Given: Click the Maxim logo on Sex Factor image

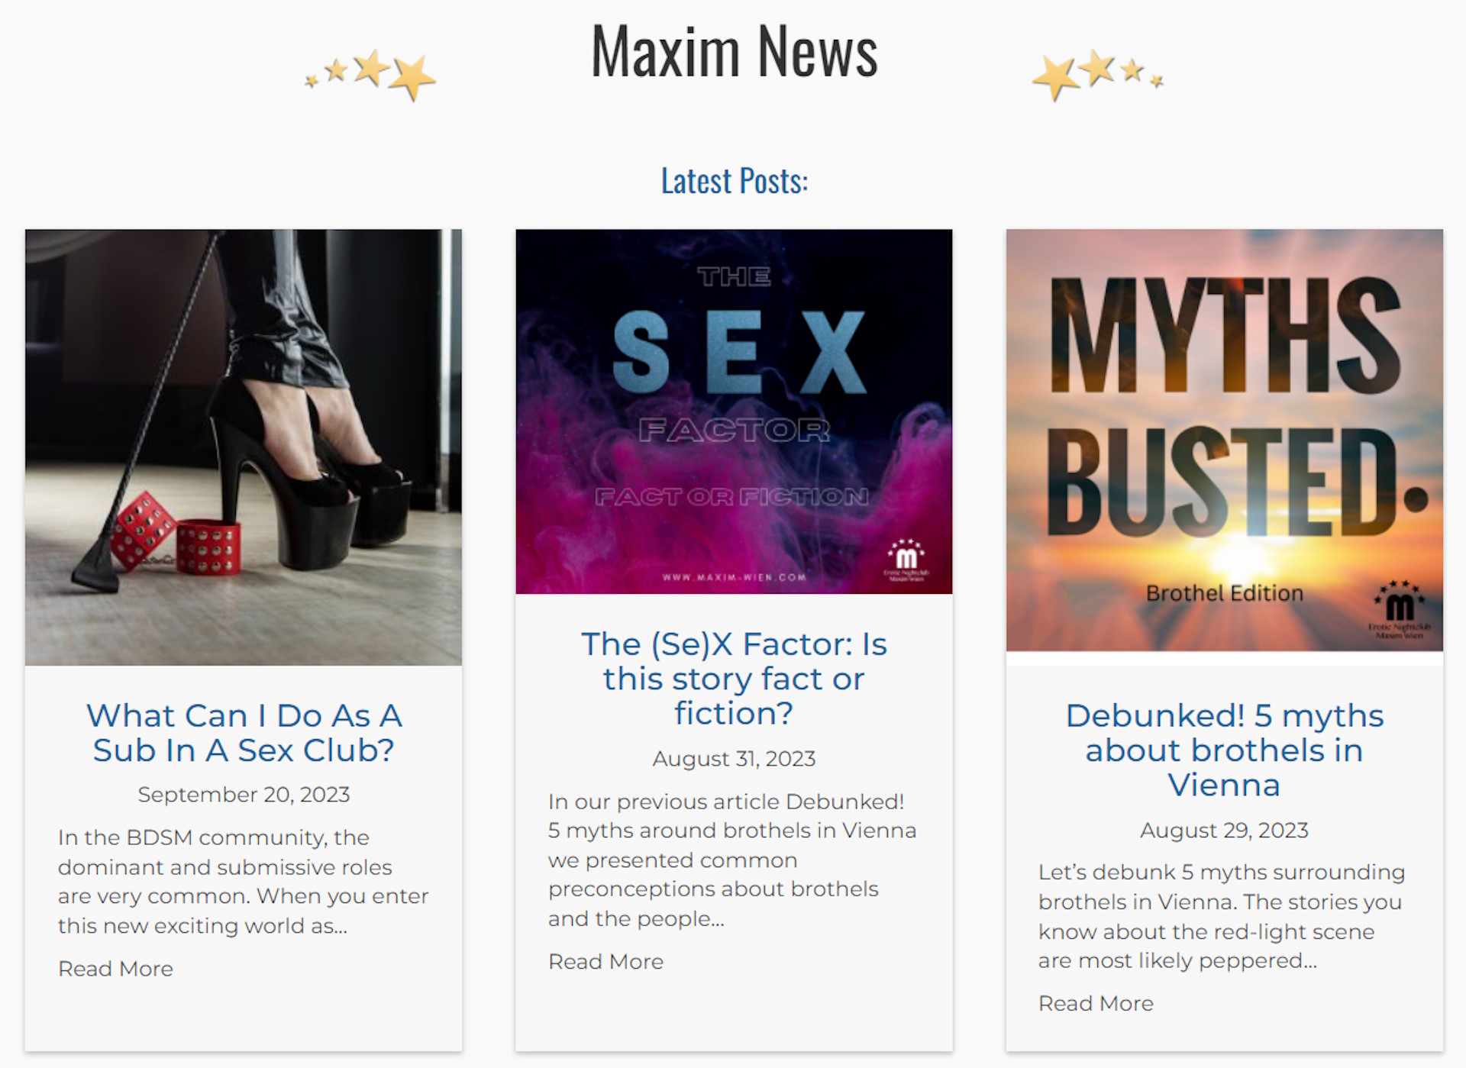Looking at the screenshot, I should pyautogui.click(x=906, y=560).
